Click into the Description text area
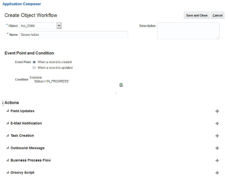Screen dimensions: 228x191 [188, 31]
